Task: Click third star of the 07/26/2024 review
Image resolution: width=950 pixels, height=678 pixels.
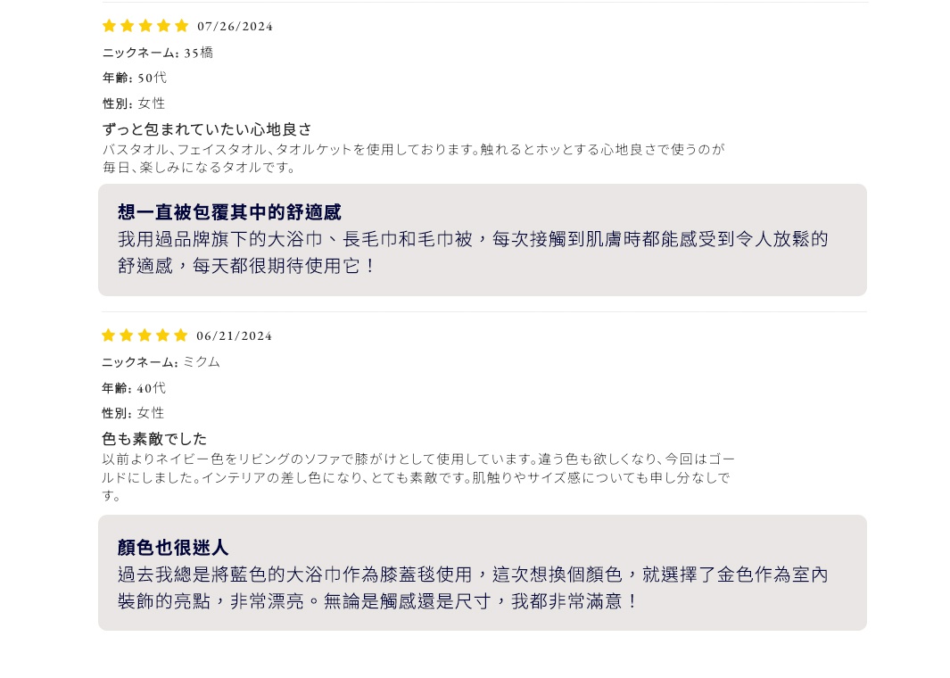Action: tap(145, 26)
